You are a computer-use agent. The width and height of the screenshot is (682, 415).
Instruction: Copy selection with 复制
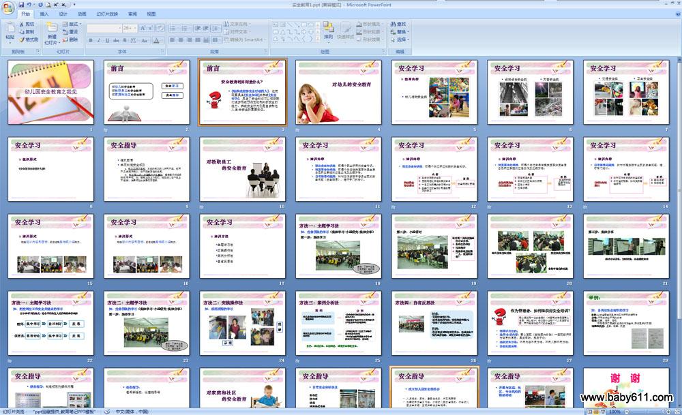pyautogui.click(x=27, y=32)
